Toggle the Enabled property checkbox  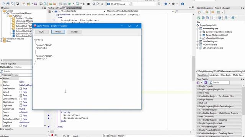point(21,126)
